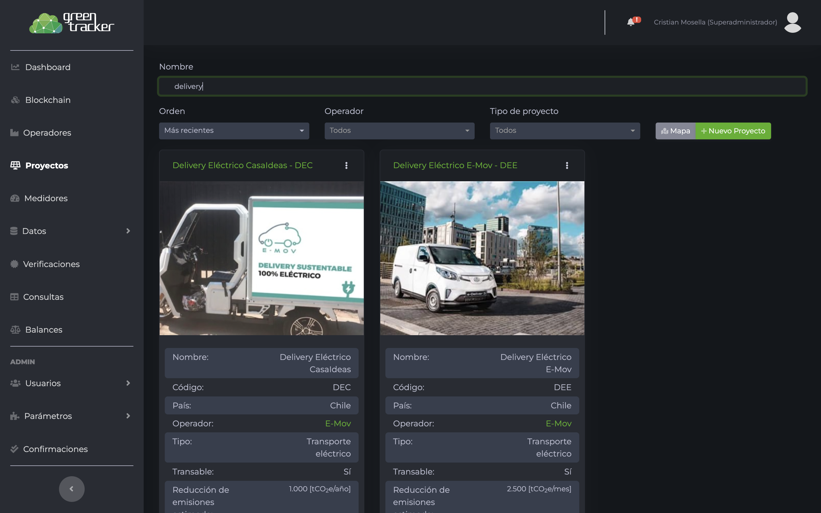
Task: Click Transporte eléctrico in the DEC card
Action: click(x=328, y=447)
